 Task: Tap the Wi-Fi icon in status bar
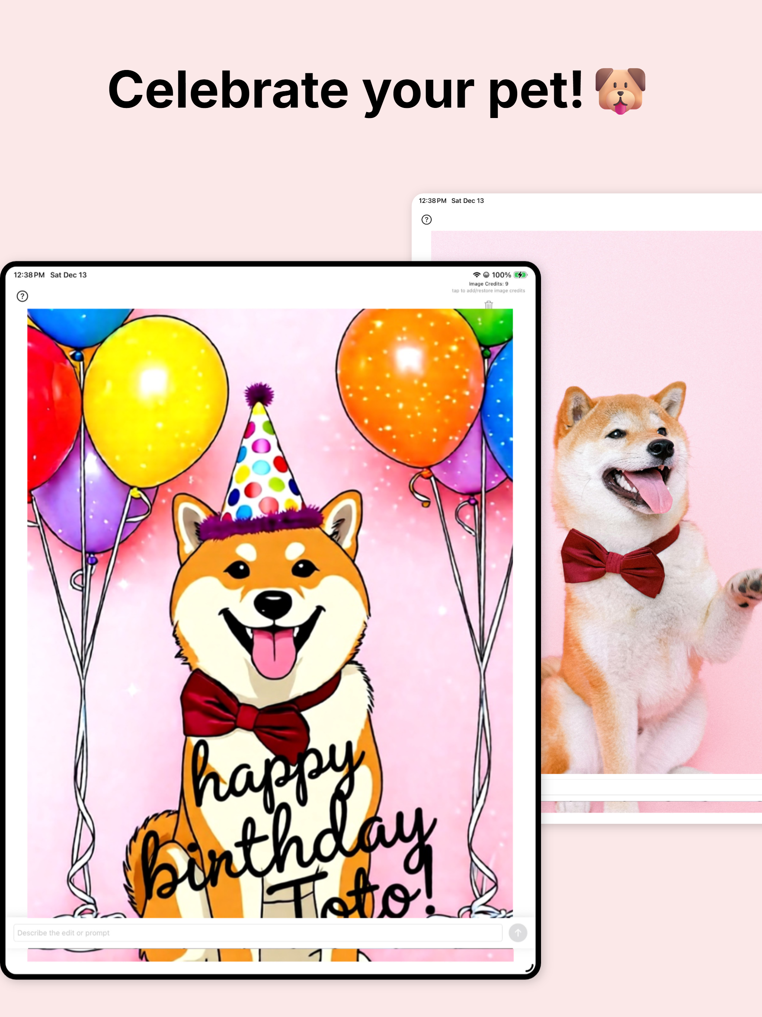(x=477, y=275)
